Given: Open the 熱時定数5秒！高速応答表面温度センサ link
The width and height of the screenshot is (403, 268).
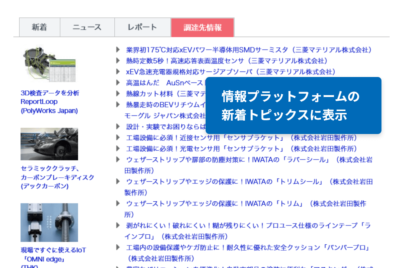Looking at the screenshot, I should [226, 61].
